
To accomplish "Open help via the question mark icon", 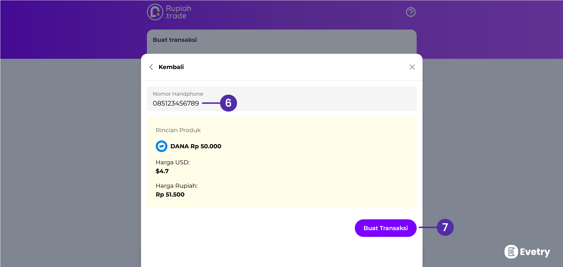I will pos(411,12).
